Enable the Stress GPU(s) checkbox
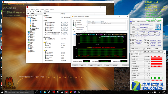The image size is (168, 94). (x=76, y=29)
